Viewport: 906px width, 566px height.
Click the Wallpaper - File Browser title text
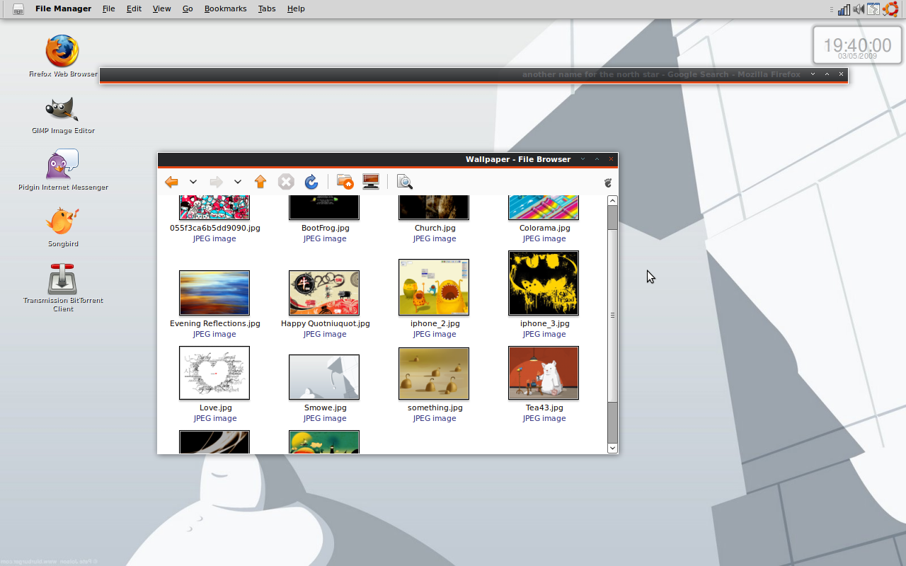tap(518, 159)
